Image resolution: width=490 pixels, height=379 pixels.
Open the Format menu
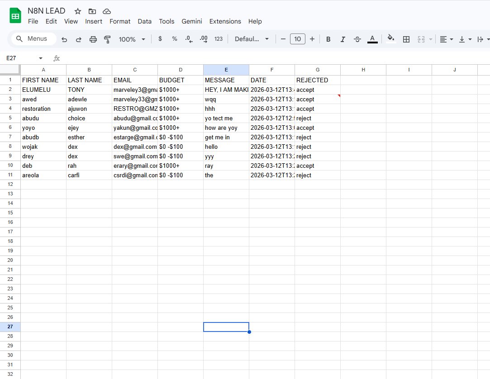[x=120, y=21]
